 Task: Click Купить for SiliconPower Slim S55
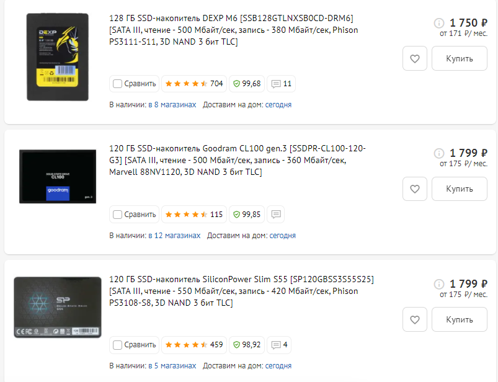tap(460, 319)
